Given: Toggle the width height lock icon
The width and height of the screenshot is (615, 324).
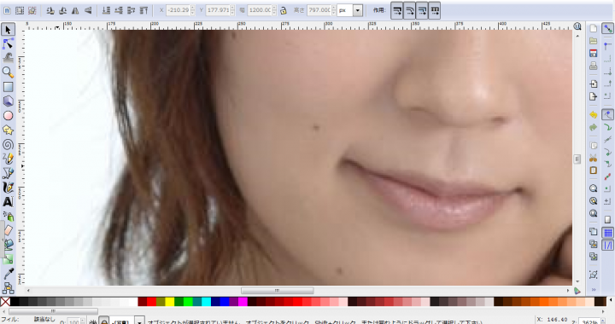Looking at the screenshot, I should 284,10.
